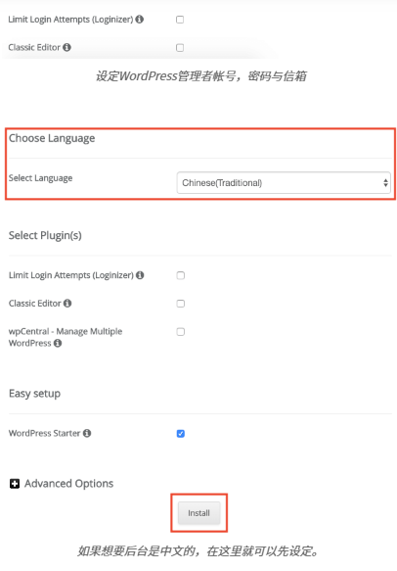Uncheck the WordPress Starter checkbox
The image size is (397, 571).
pyautogui.click(x=181, y=434)
